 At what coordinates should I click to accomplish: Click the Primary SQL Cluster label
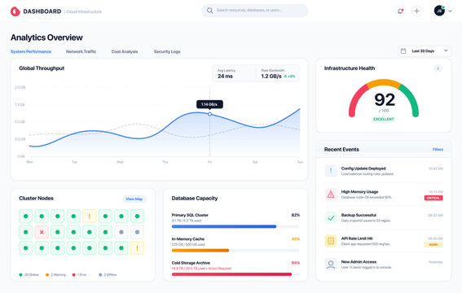190,215
